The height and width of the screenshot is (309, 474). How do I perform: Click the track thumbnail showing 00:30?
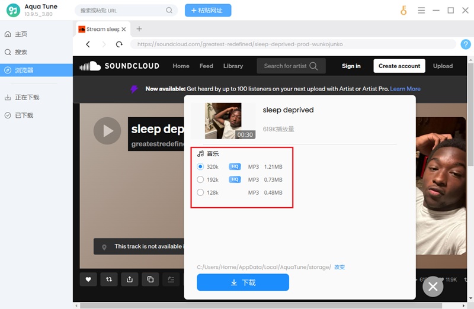tap(223, 121)
